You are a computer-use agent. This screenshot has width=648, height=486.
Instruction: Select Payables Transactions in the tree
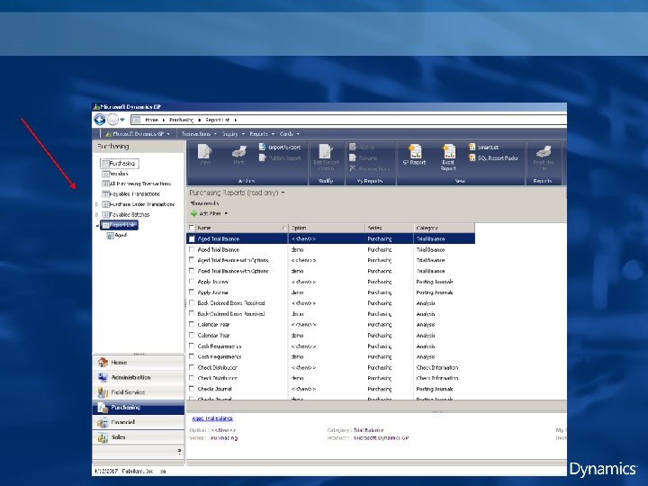click(131, 193)
